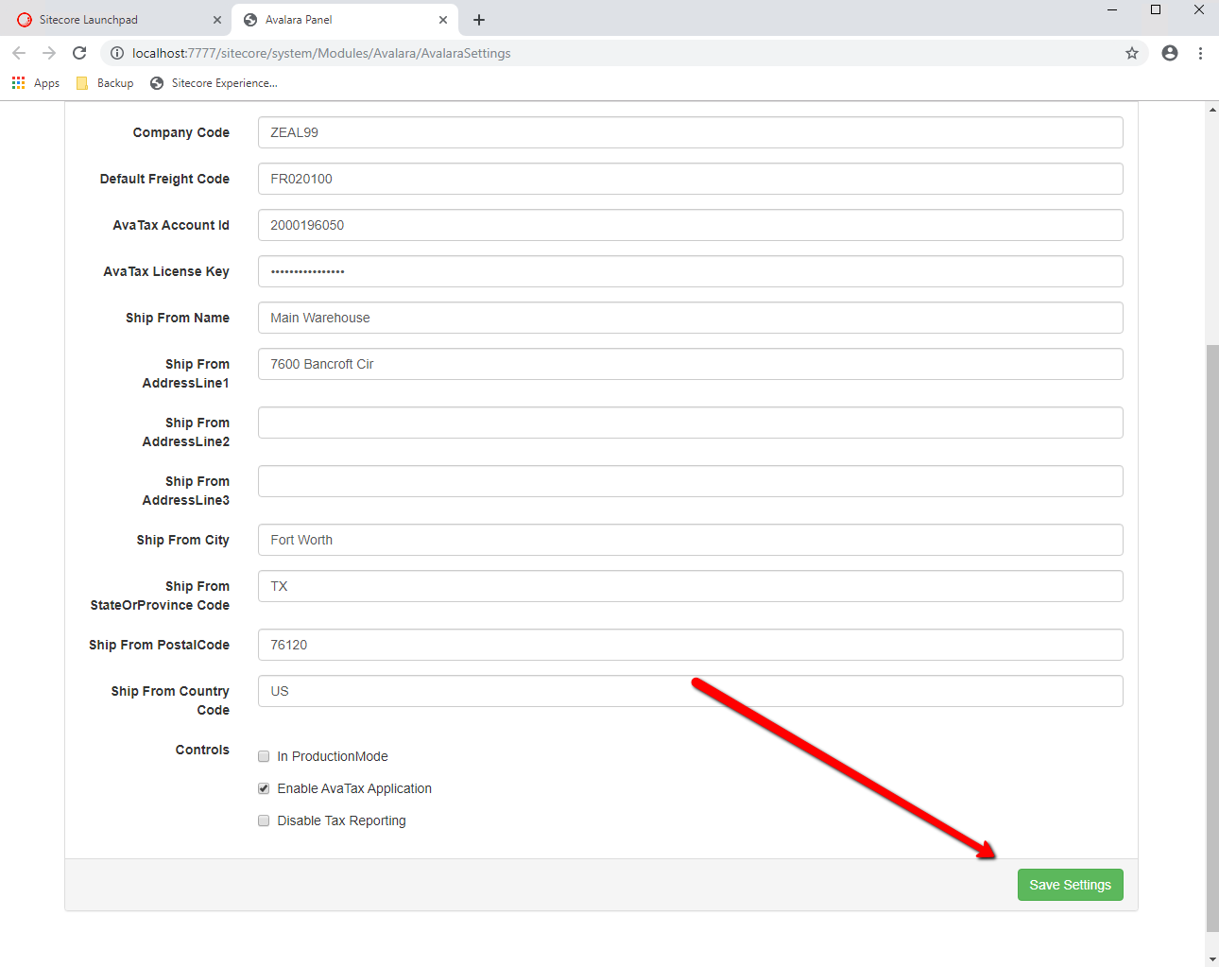Open the Apps grid shortcut
This screenshot has height=967, width=1219.
click(35, 83)
